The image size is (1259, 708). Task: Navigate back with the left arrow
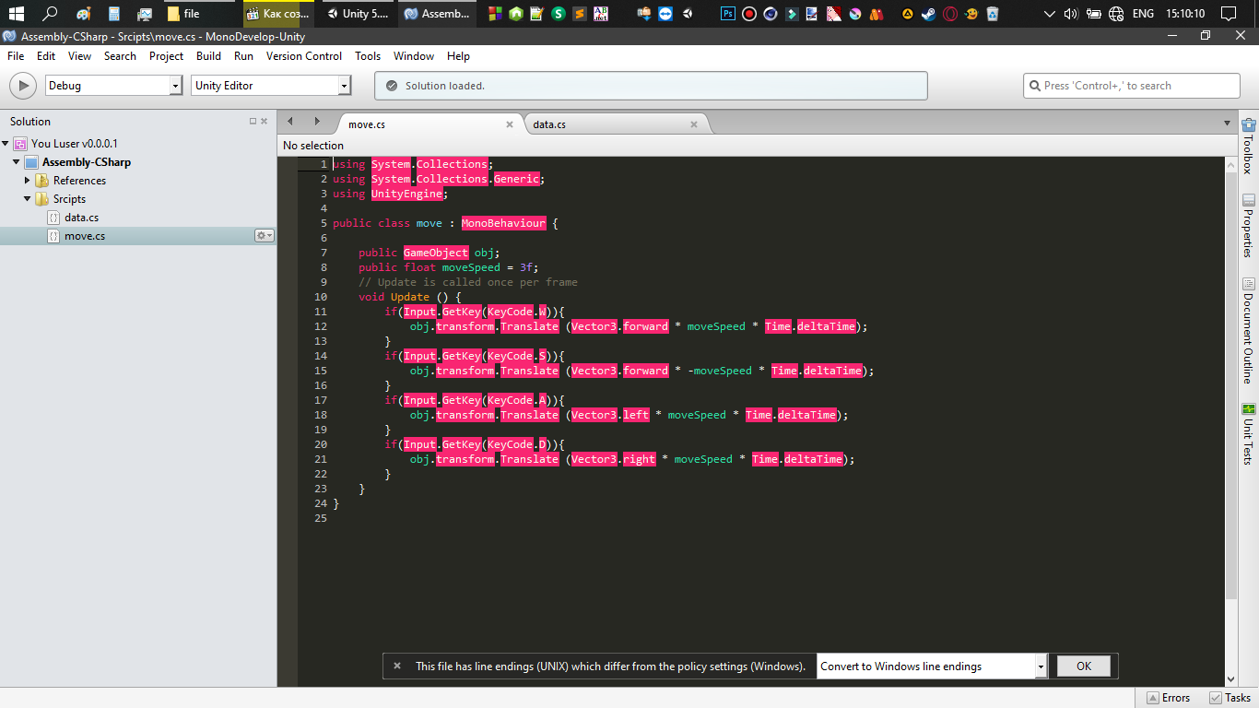[x=290, y=122]
